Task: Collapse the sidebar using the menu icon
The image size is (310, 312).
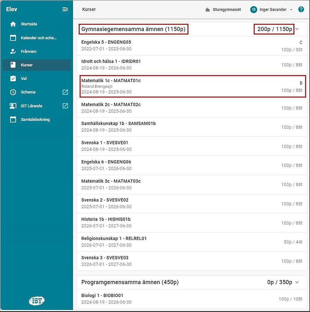Action: tap(65, 9)
